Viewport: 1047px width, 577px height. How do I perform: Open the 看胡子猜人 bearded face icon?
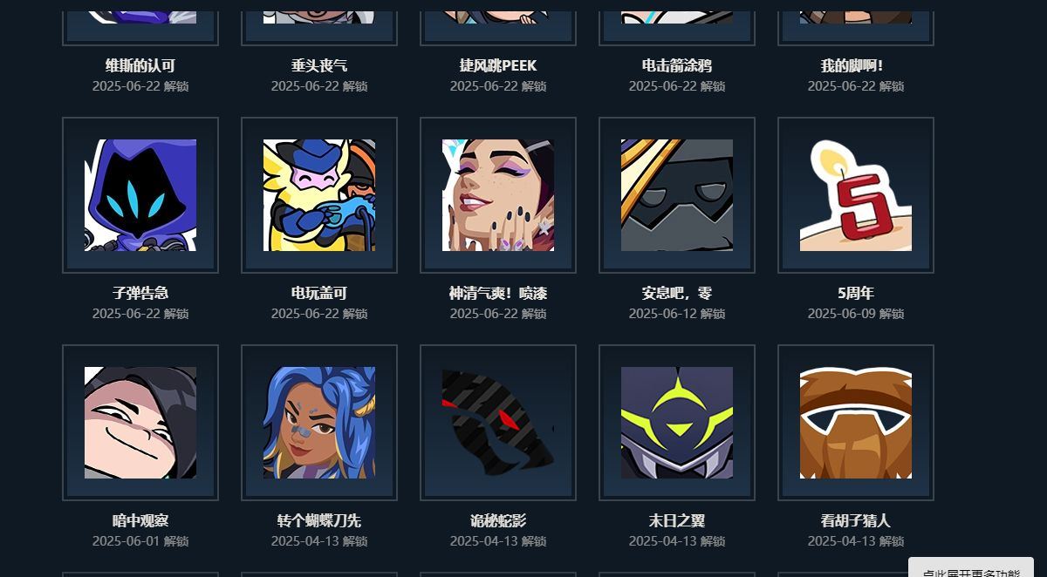tap(856, 423)
